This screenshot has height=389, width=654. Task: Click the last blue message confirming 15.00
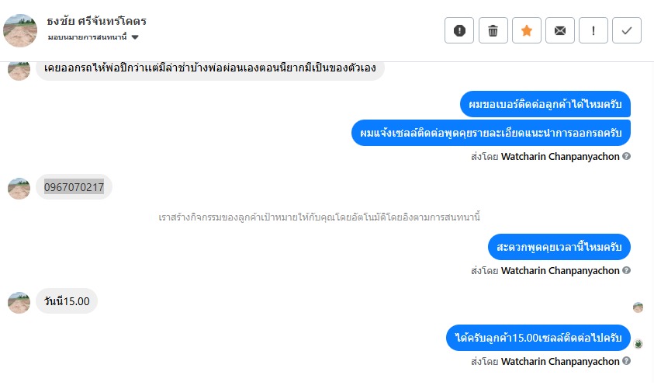[538, 338]
